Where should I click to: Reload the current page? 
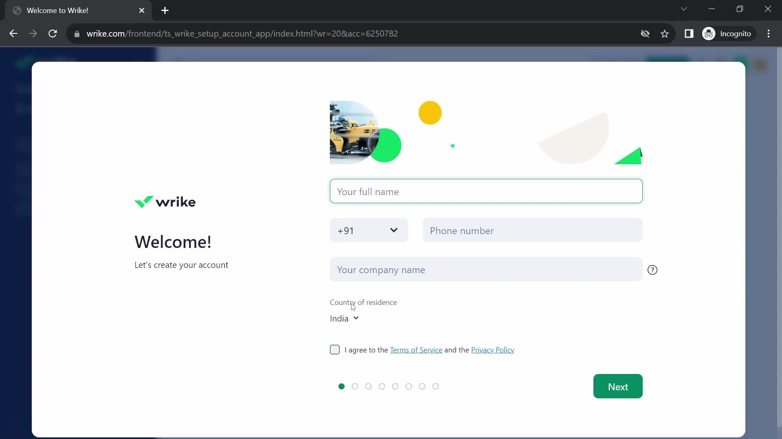(x=53, y=34)
